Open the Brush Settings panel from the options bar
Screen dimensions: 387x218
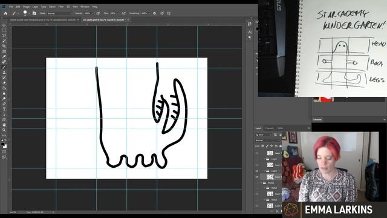34,13
